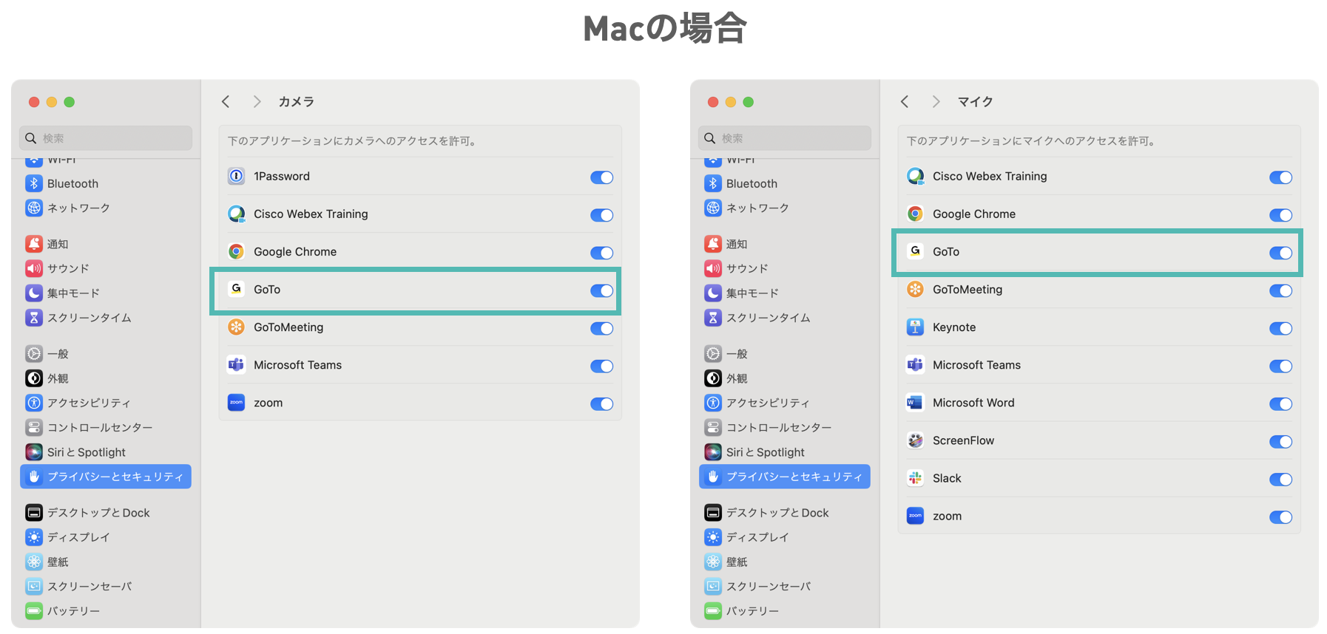
Task: Click search field in Microphone window sidebar
Action: (x=785, y=138)
